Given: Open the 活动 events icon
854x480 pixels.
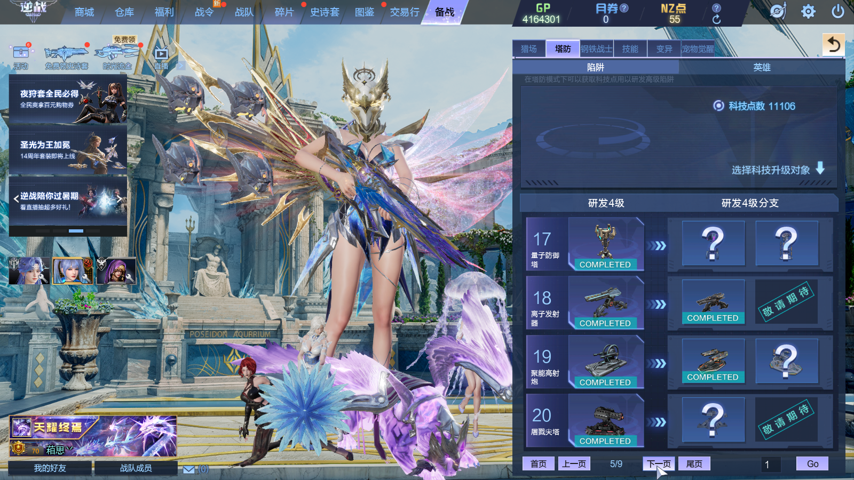Looking at the screenshot, I should [21, 57].
